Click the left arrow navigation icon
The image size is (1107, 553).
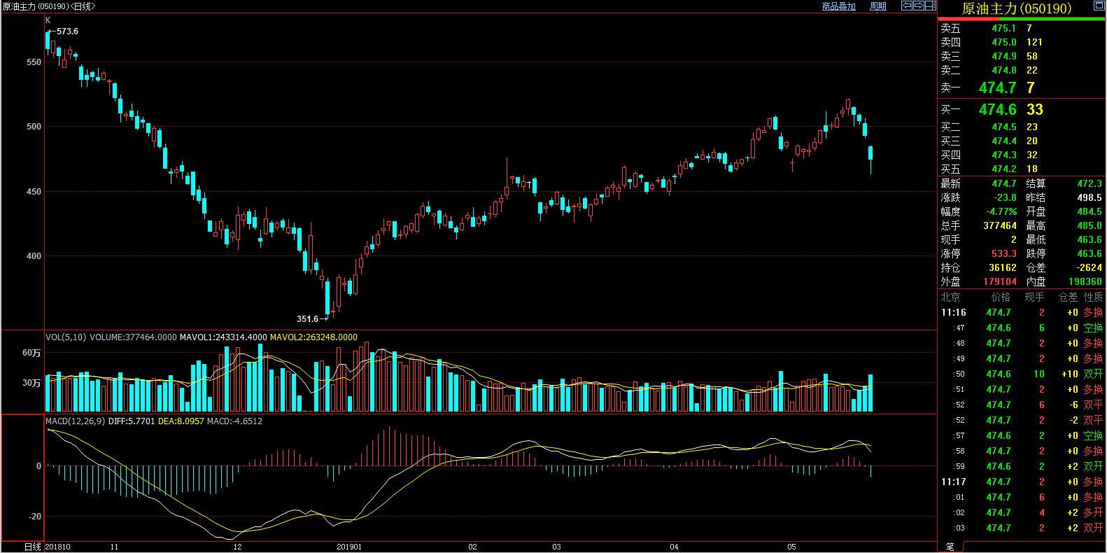coord(906,6)
